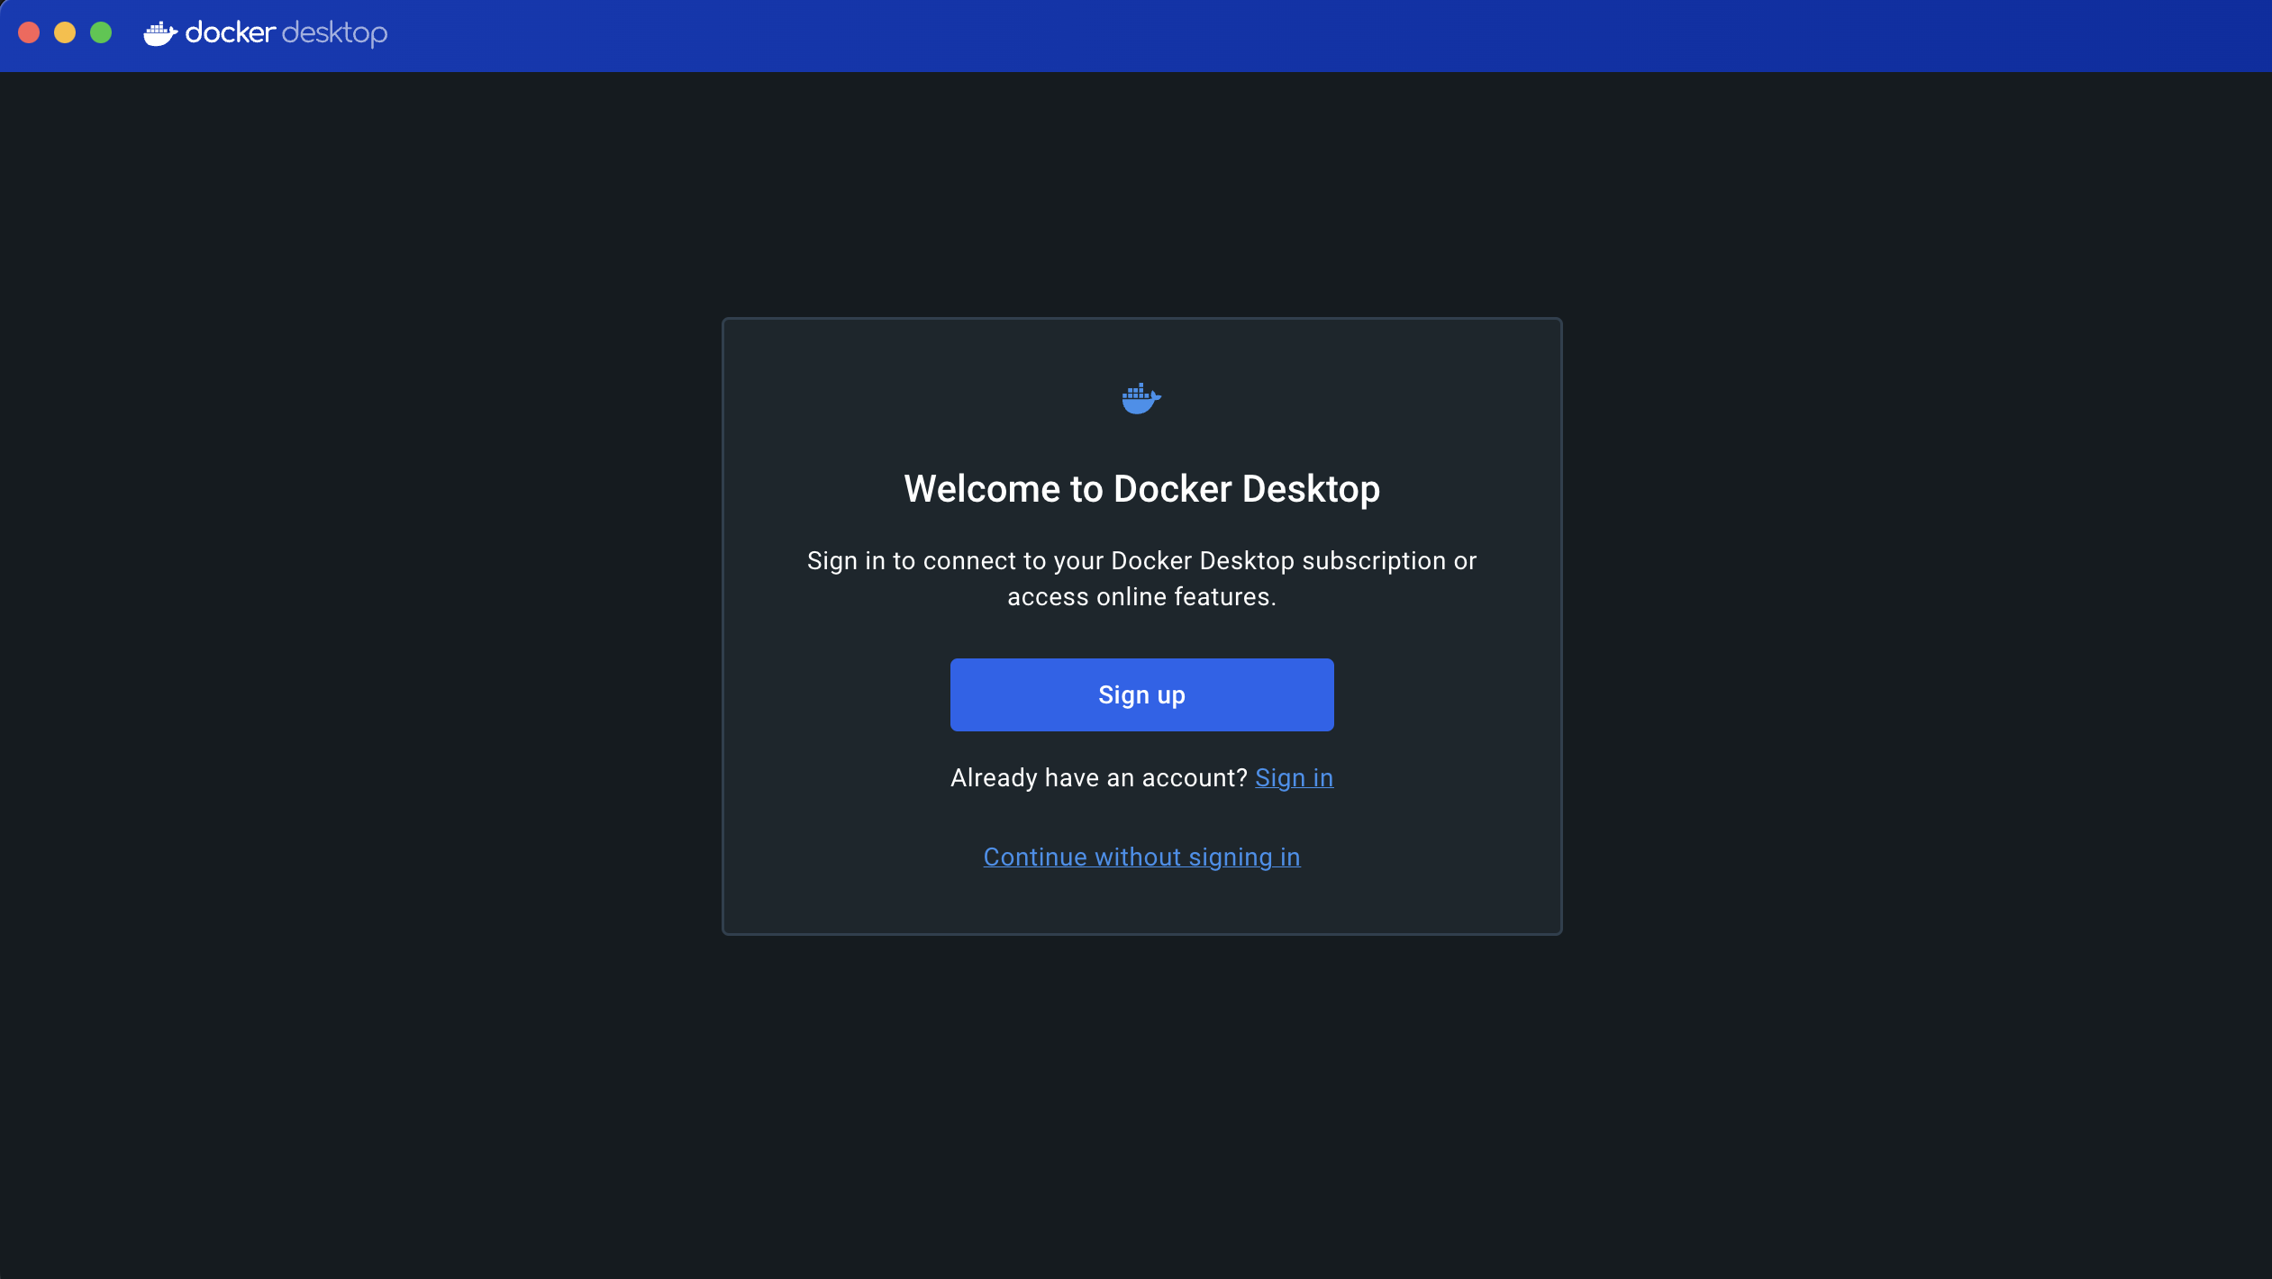Click the 'desktop' word in title bar
The height and width of the screenshot is (1279, 2272).
point(334,34)
